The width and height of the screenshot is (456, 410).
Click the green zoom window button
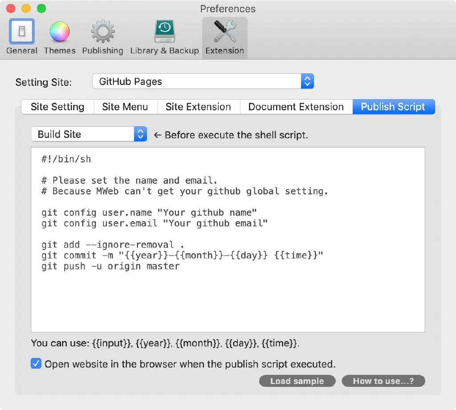pyautogui.click(x=41, y=8)
